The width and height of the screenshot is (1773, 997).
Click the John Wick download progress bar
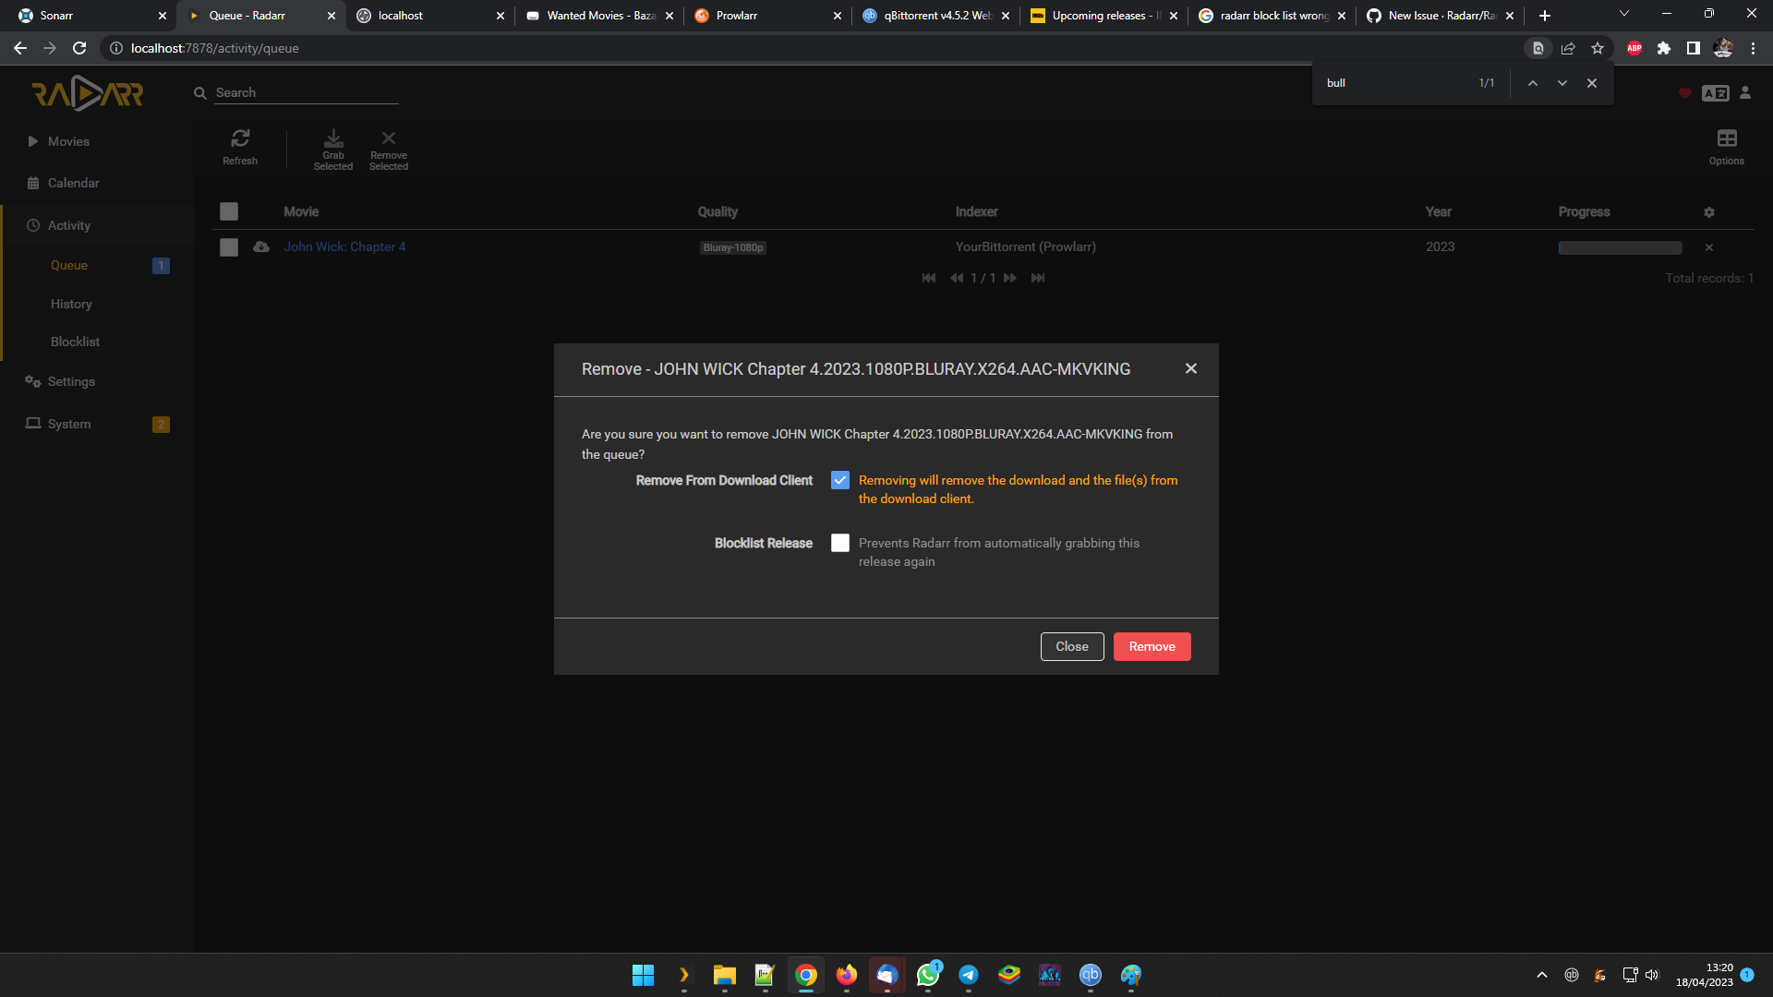(x=1619, y=247)
